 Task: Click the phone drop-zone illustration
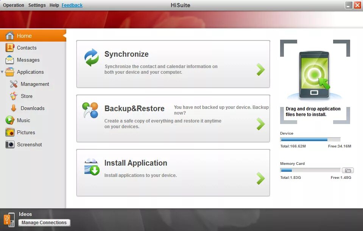(314, 75)
